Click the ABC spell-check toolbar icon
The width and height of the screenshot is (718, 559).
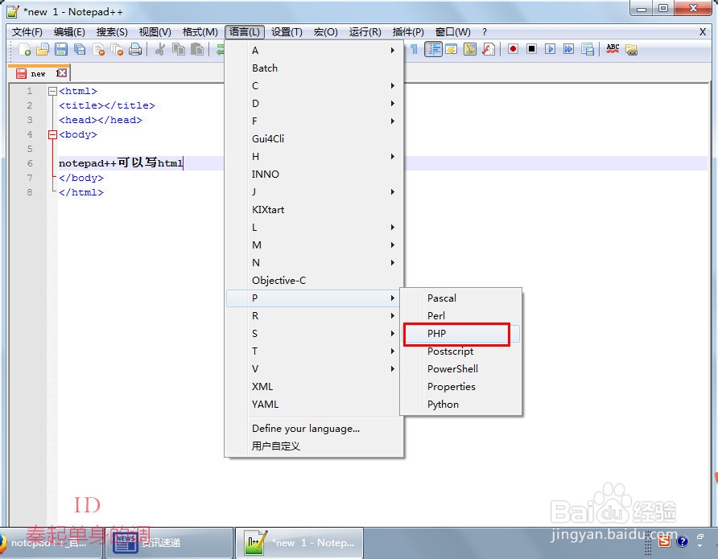[613, 49]
